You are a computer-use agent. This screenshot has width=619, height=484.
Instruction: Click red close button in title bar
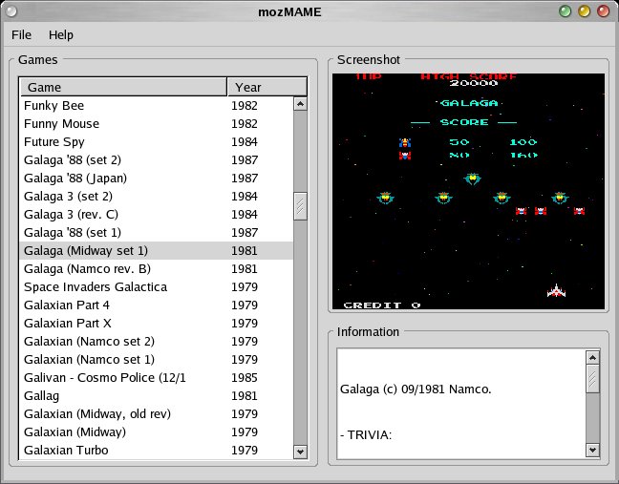(603, 11)
